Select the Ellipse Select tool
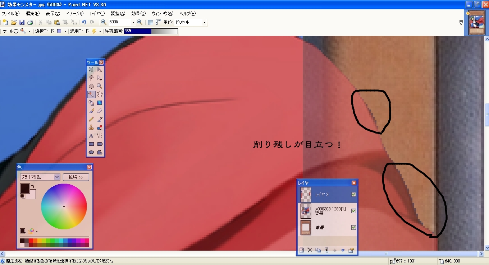Screen dimensions: 489x265 [91, 86]
